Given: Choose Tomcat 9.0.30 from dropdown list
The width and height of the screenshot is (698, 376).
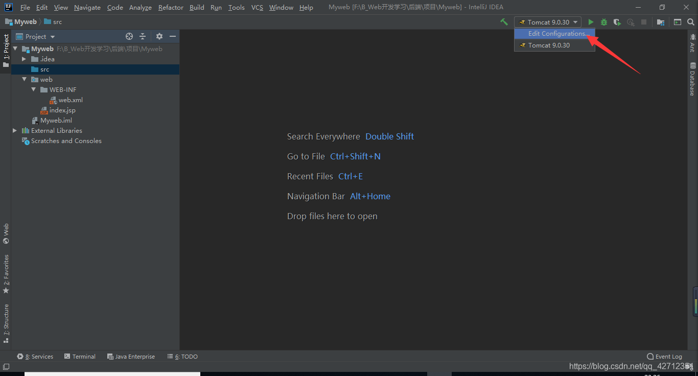Looking at the screenshot, I should [554, 45].
